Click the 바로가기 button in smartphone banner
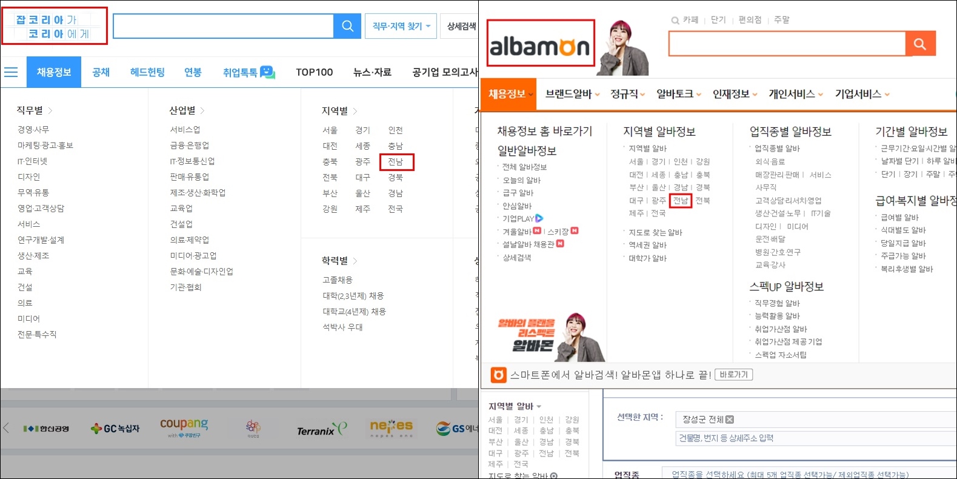The width and height of the screenshot is (957, 479). point(733,375)
